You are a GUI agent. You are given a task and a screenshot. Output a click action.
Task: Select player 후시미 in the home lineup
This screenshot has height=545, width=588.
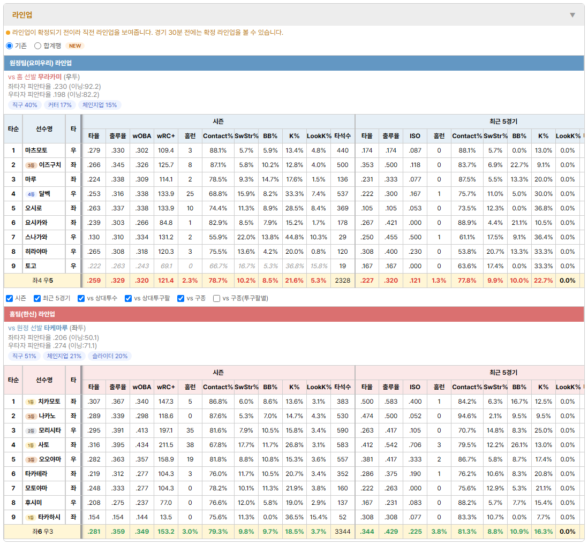click(x=33, y=503)
